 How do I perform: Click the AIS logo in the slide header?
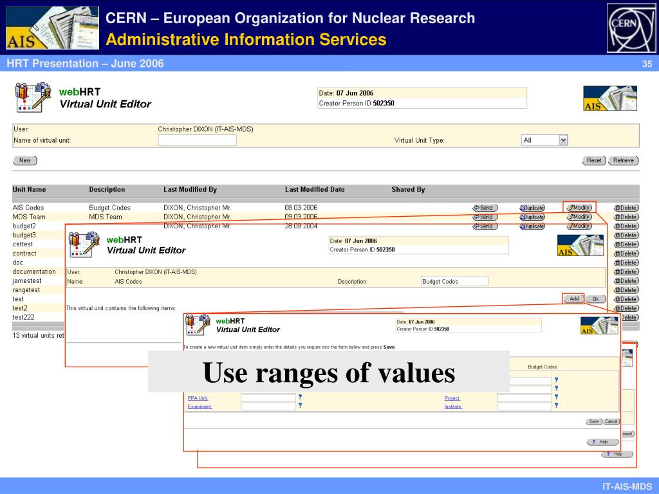pyautogui.click(x=53, y=28)
